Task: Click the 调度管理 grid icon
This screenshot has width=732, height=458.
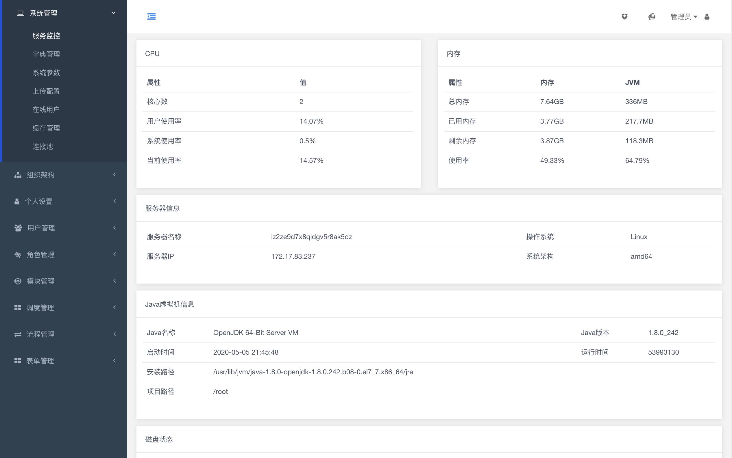Action: [17, 307]
